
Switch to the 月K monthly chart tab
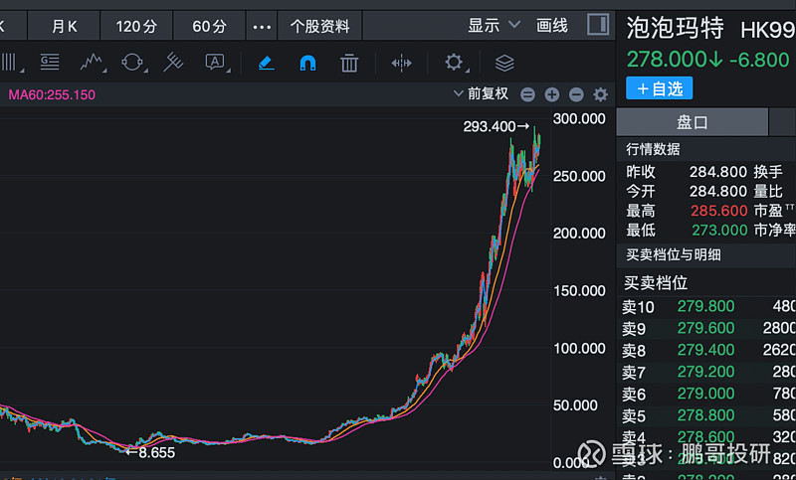[64, 26]
